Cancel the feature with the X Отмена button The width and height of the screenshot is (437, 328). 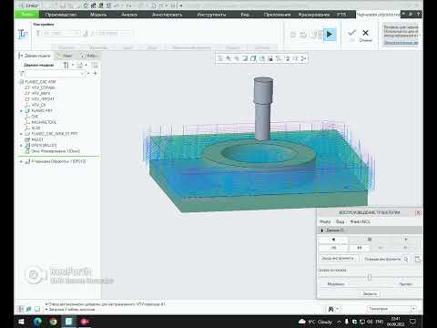coord(365,35)
